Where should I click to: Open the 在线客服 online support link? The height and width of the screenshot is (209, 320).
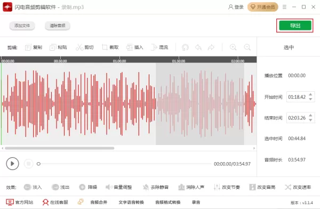pos(55,202)
